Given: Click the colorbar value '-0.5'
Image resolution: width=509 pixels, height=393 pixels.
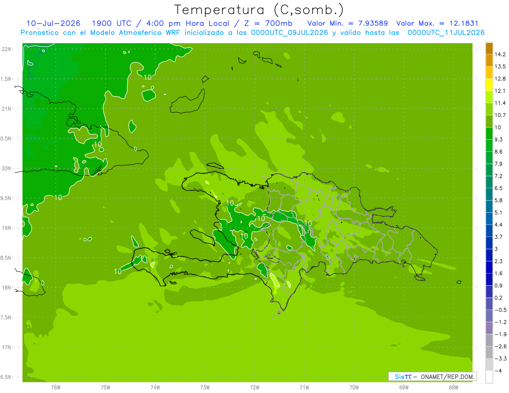Looking at the screenshot, I should 500,310.
